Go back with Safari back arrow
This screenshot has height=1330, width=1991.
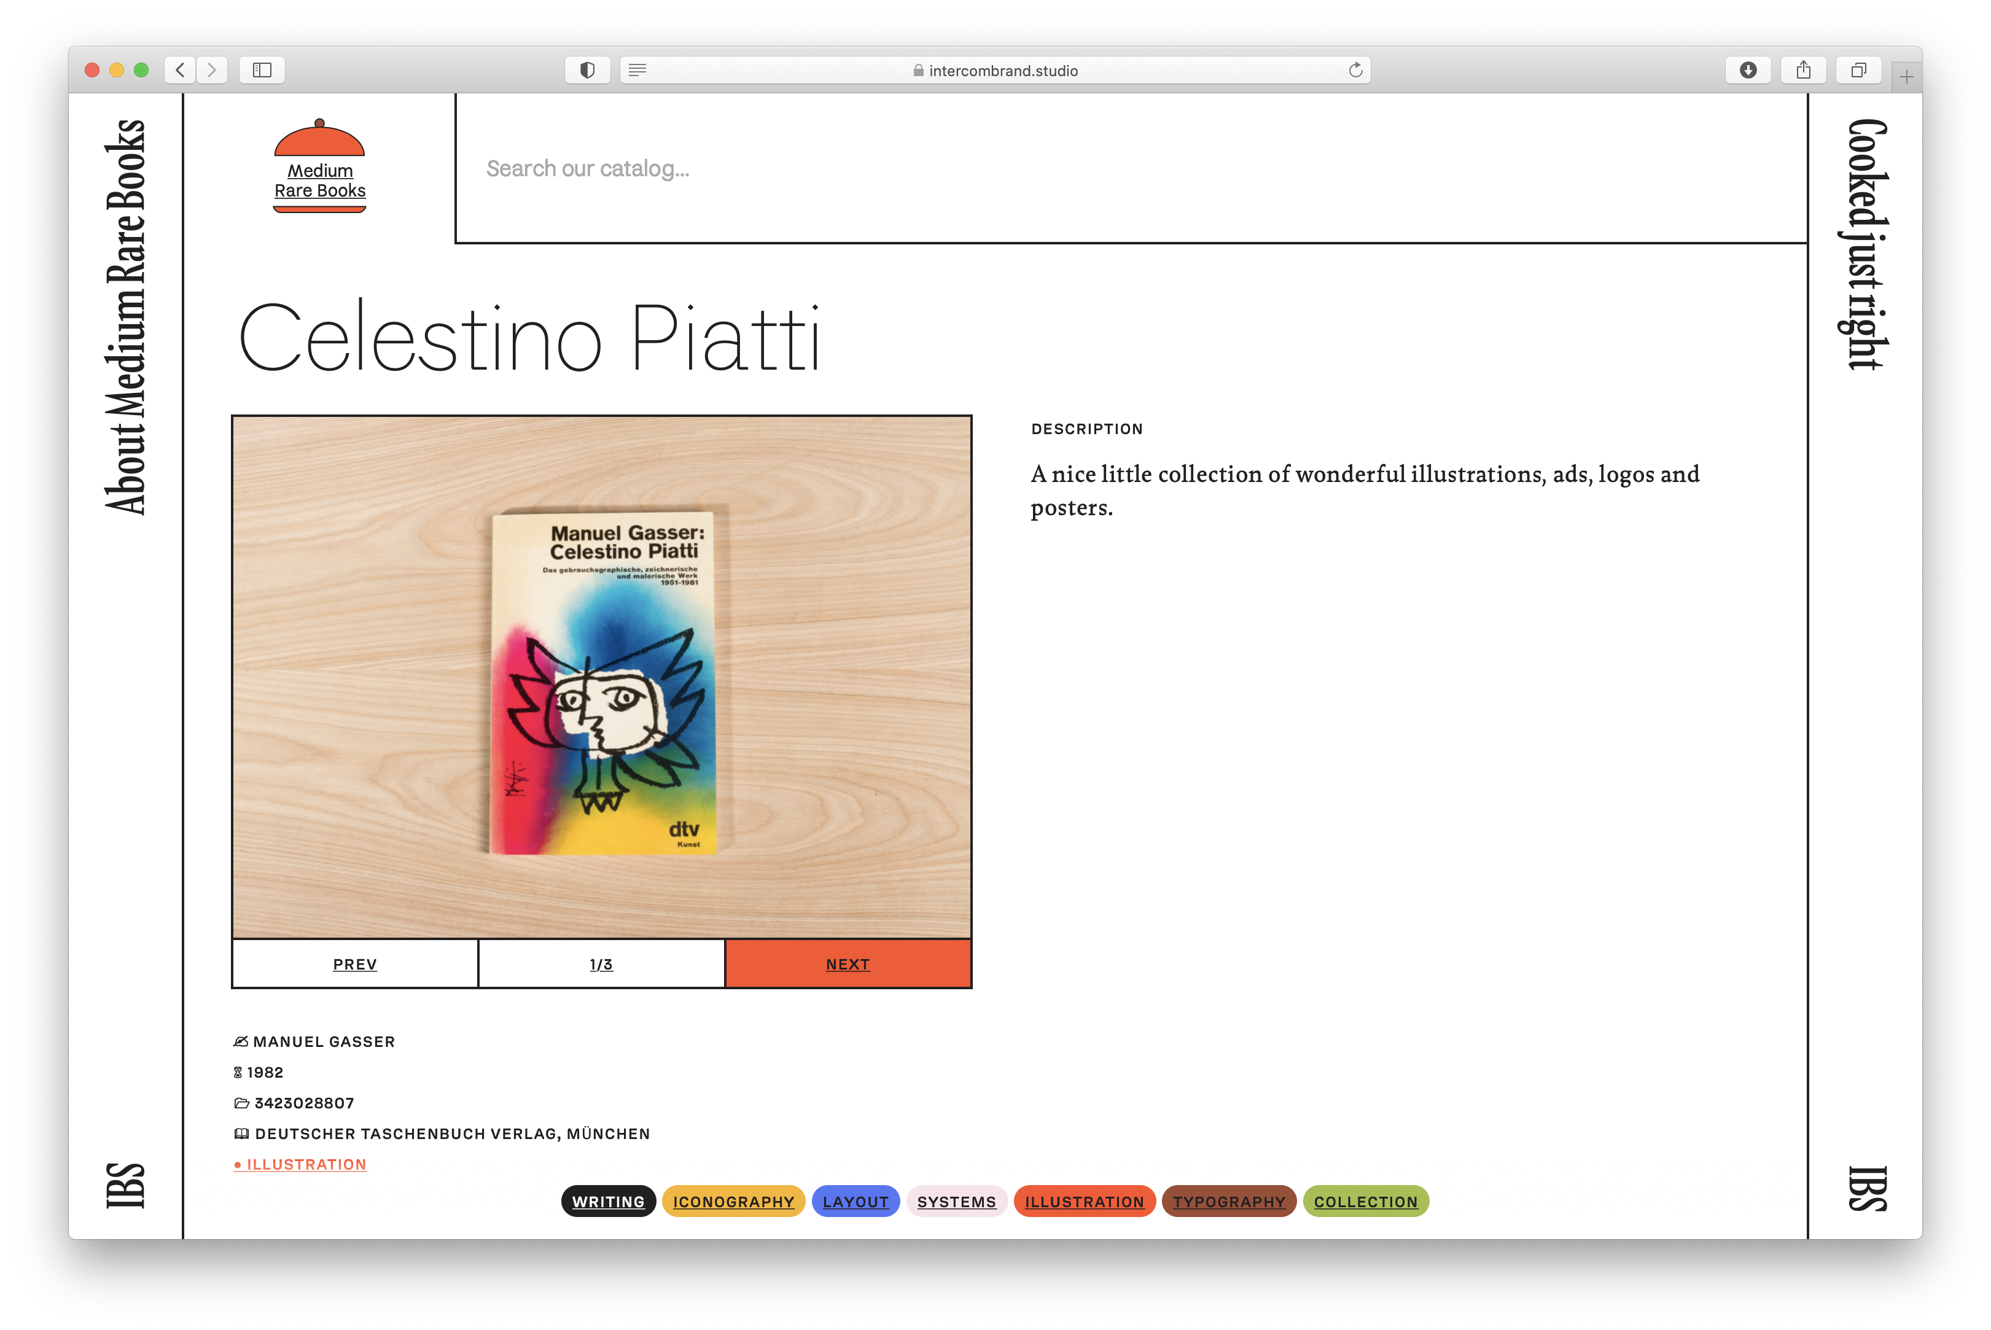coord(180,69)
